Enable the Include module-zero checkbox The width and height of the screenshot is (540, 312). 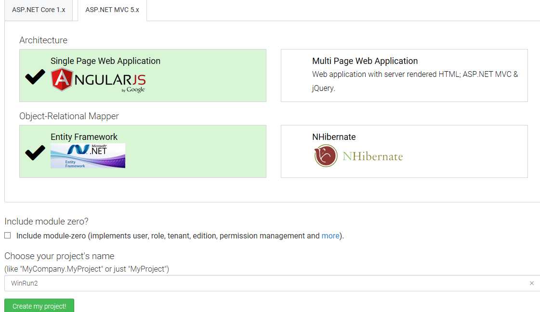click(8, 236)
